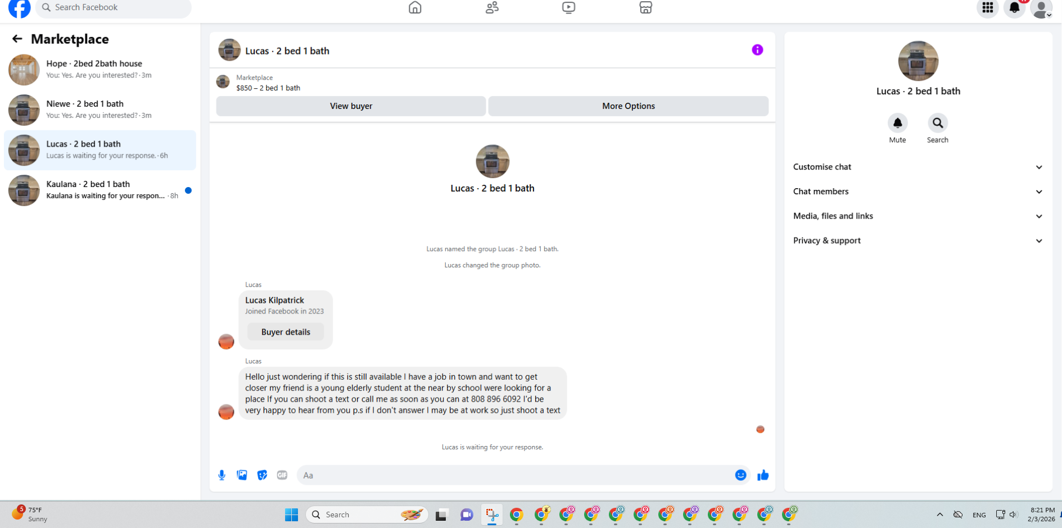Open the Watch video icon
Viewport: 1062px width, 528px height.
[x=568, y=7]
